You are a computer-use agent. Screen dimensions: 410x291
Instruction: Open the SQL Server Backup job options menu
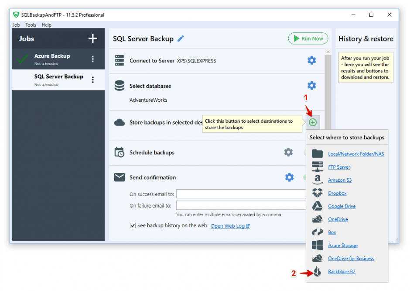click(93, 79)
